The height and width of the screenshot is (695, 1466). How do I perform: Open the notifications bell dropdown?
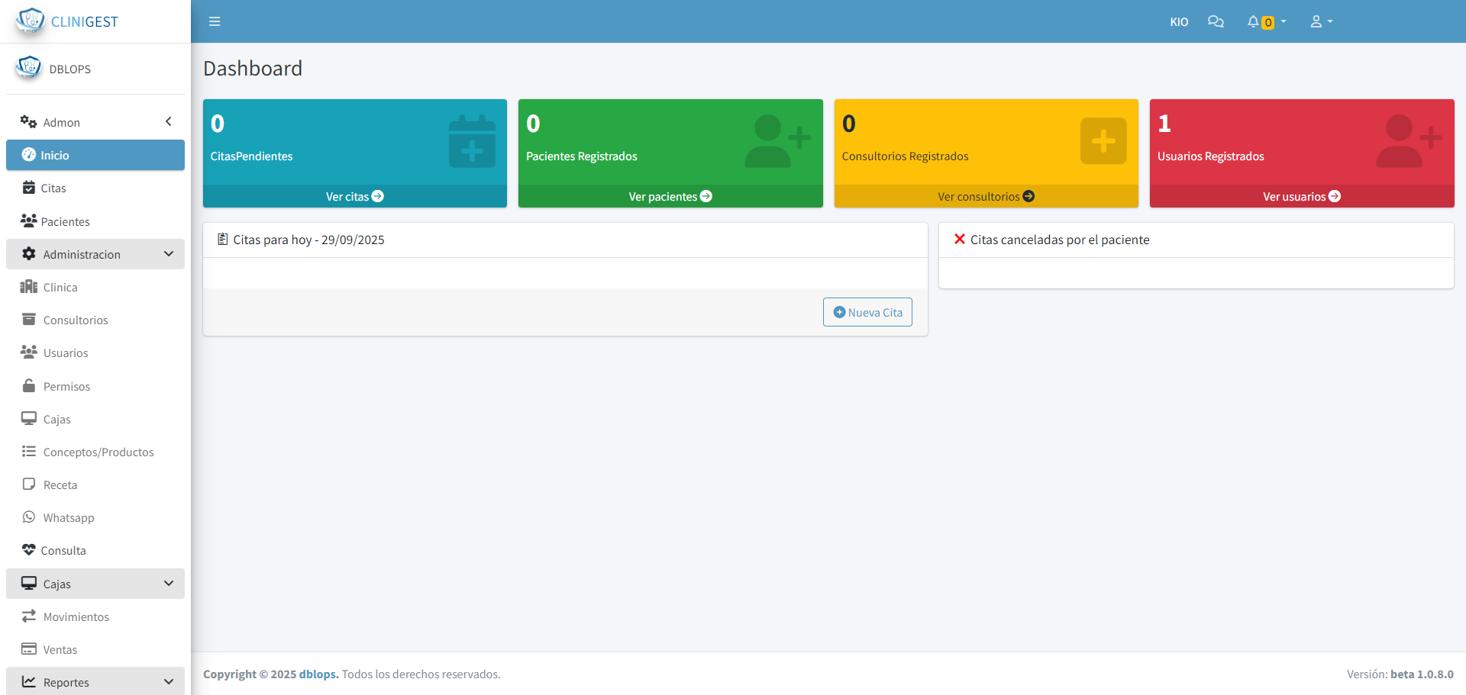point(1266,21)
